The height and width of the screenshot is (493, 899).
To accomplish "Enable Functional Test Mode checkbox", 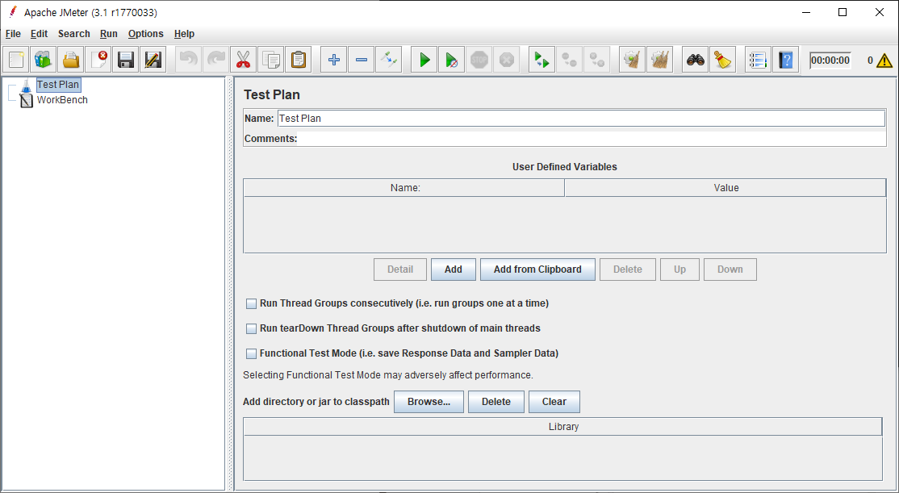I will pyautogui.click(x=251, y=353).
